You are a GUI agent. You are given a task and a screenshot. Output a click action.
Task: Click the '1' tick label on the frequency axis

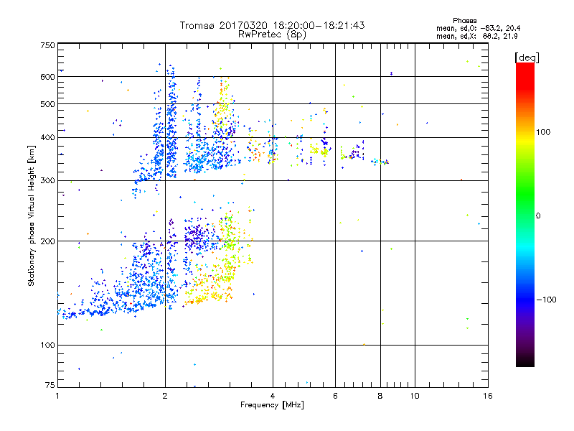click(57, 396)
